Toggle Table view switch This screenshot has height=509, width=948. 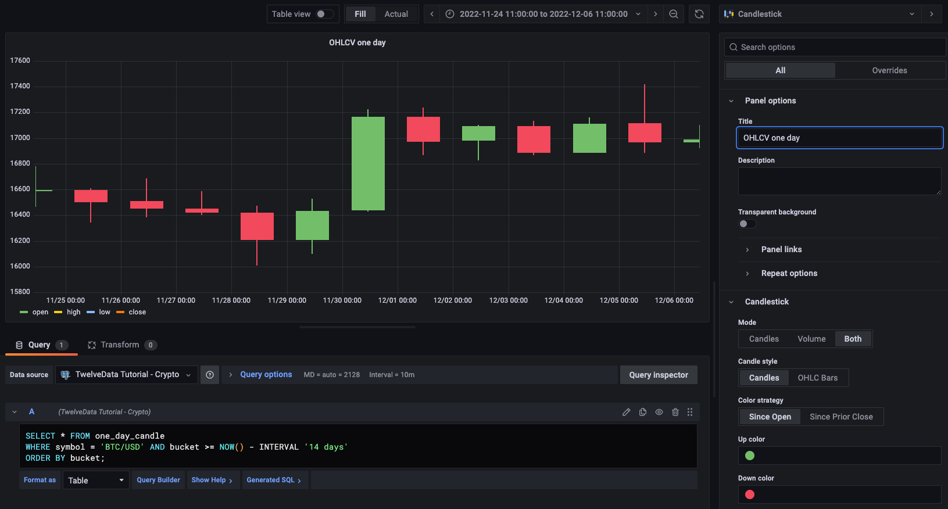click(x=325, y=14)
